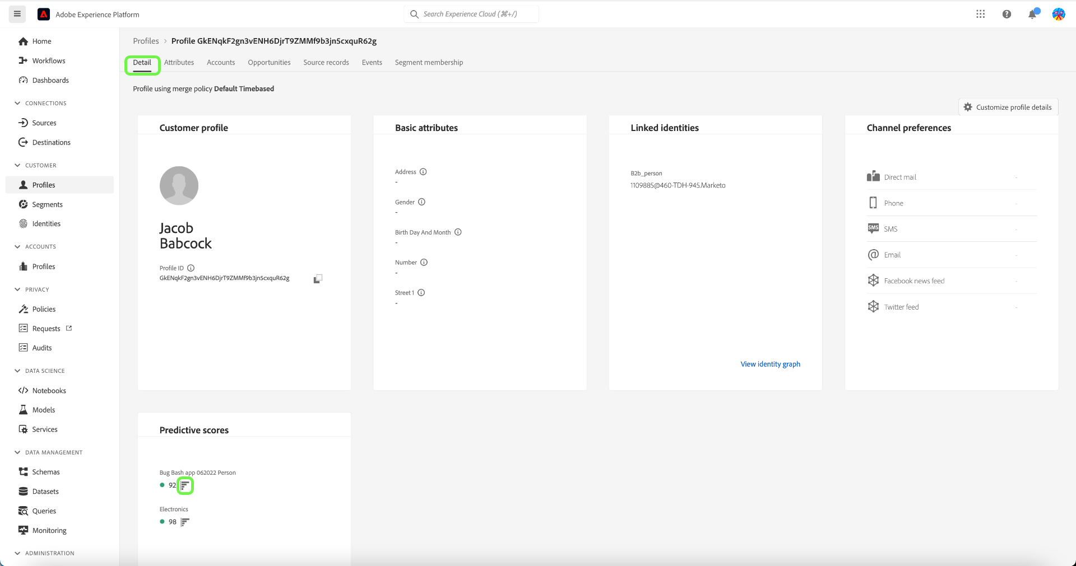Show info for Street 1 attribute
Screen dimensions: 1076x566
coord(421,293)
